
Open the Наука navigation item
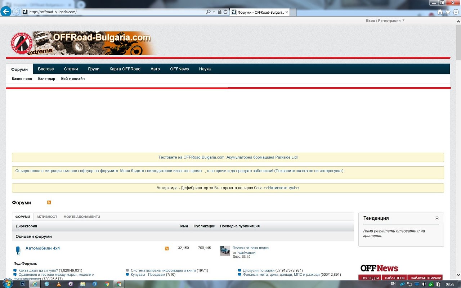[x=205, y=69]
